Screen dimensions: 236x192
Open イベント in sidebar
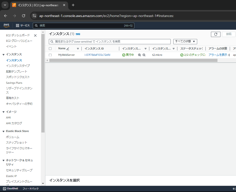pos(11,46)
